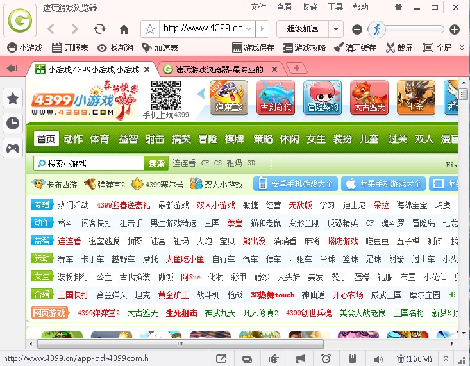Collapse sidebar with the left arrow icon
470x366 pixels.
[12, 69]
